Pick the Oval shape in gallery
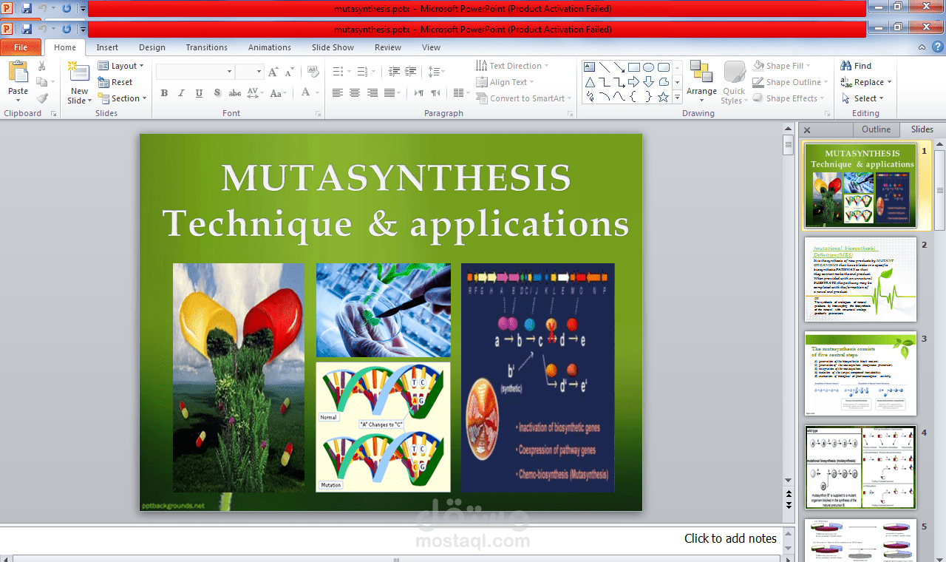946x562 pixels. [x=648, y=67]
